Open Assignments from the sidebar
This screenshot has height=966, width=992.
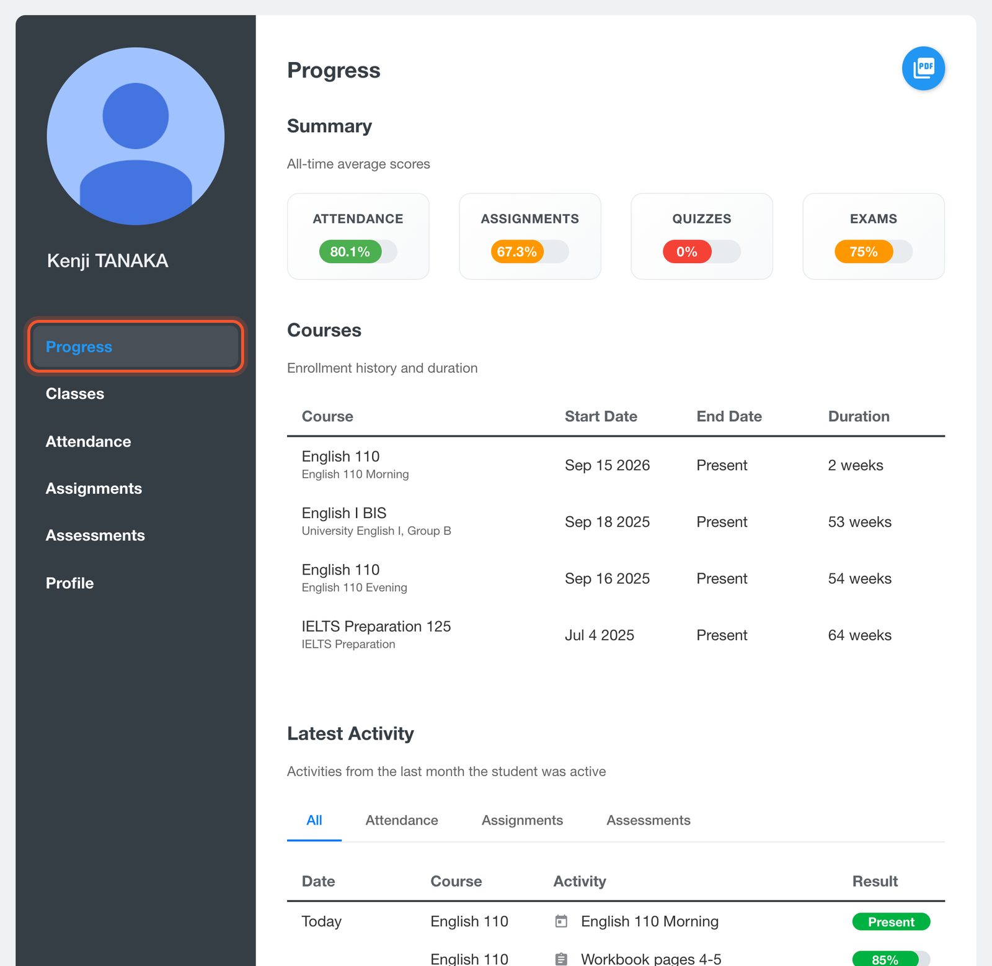(x=94, y=489)
